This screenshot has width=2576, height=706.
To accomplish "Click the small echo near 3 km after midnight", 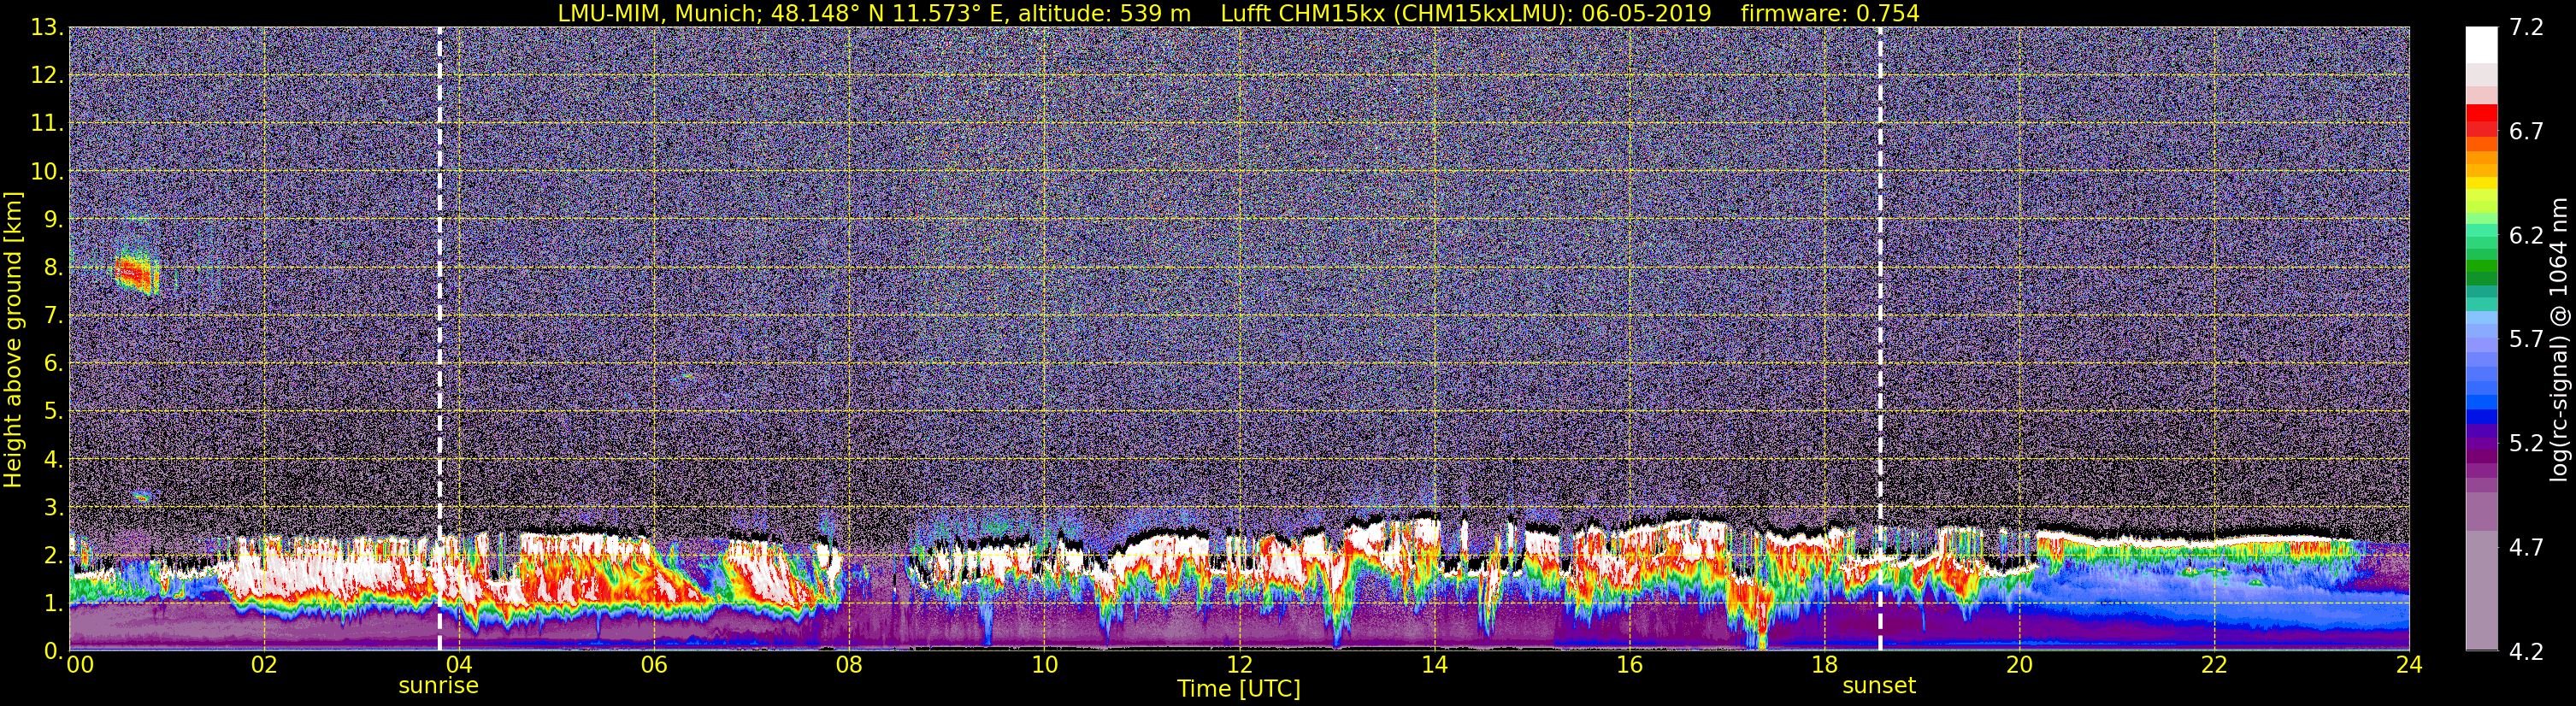I will coord(141,496).
